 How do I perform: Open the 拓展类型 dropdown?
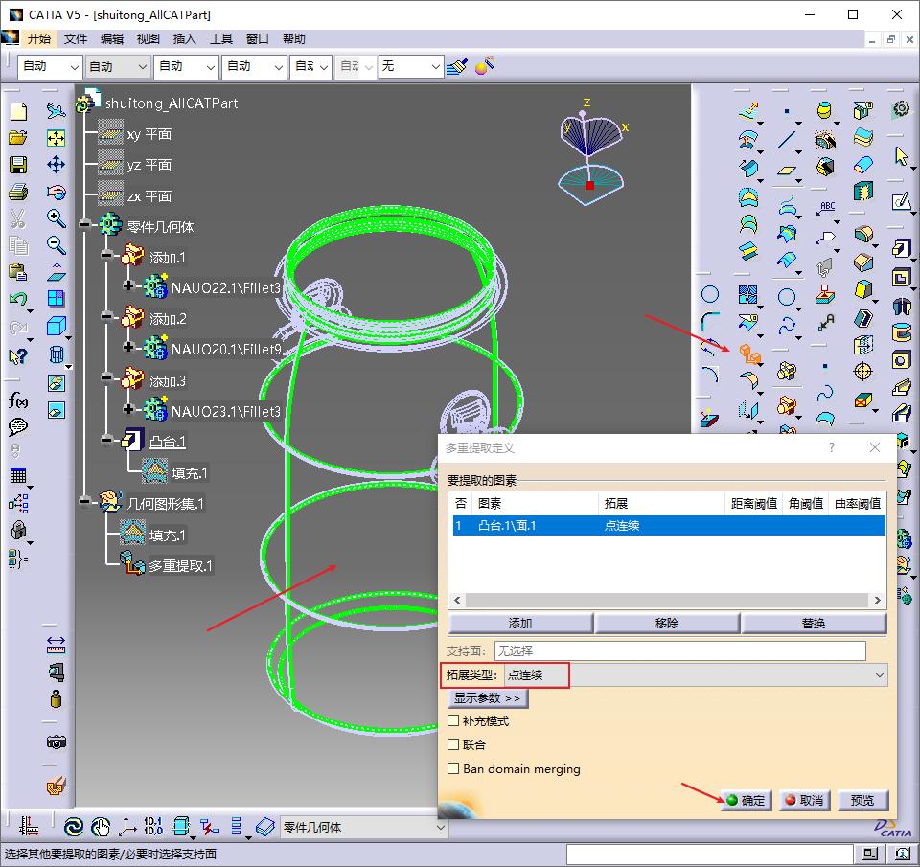(696, 675)
